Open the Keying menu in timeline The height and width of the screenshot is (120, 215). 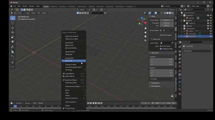point(28,103)
